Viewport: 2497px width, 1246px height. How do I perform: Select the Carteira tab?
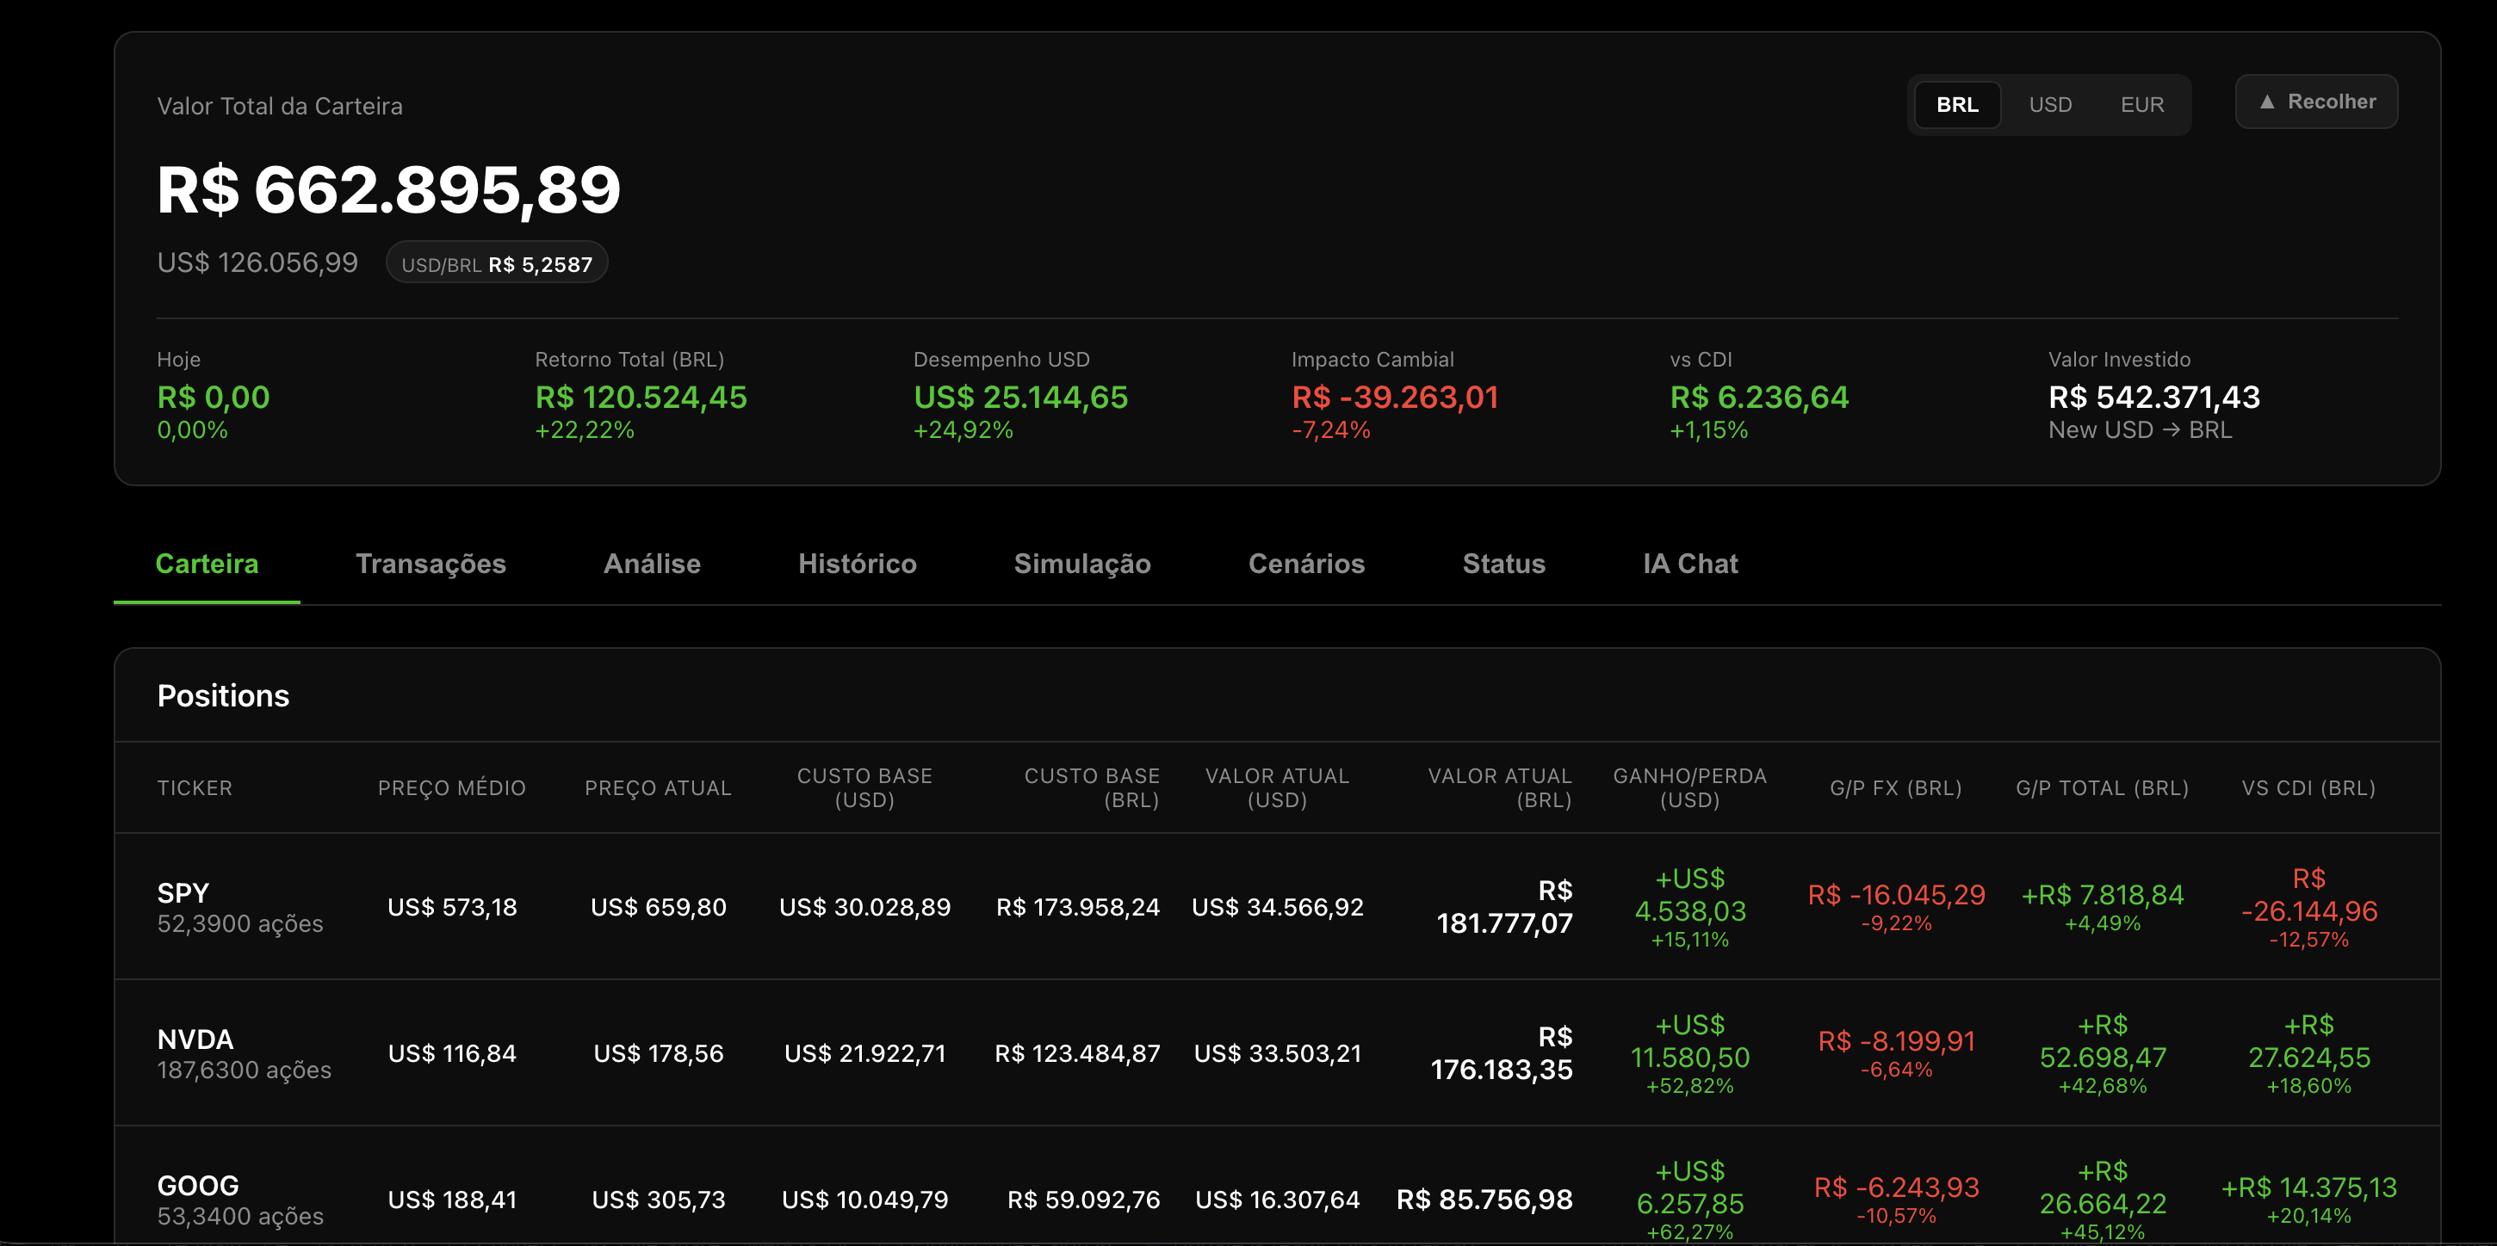point(207,564)
